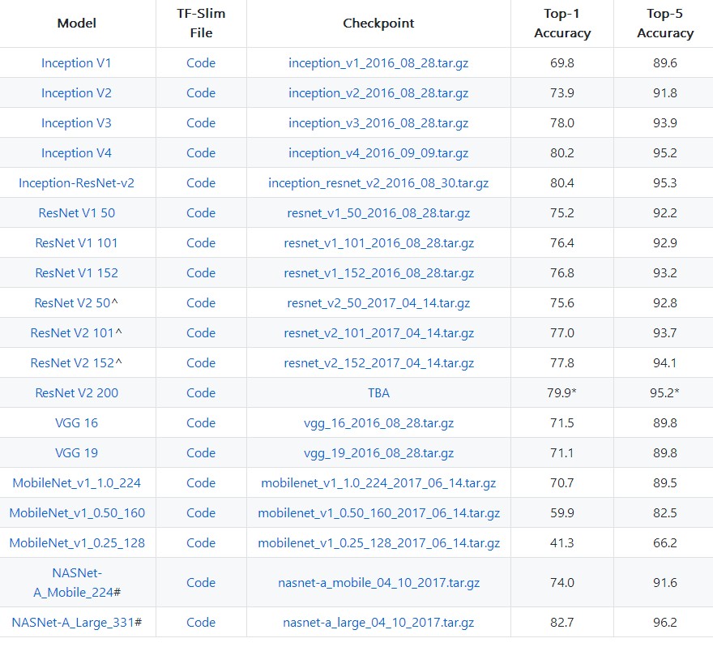Open the NASNet-A_Large_331# model link

[x=77, y=623]
